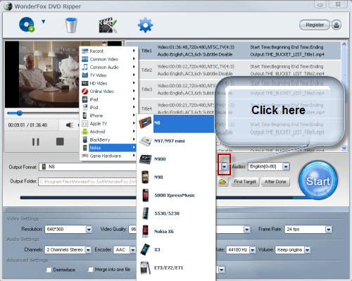Enable the Deinterlace checkbox
This screenshot has height=281, width=352.
[49, 270]
